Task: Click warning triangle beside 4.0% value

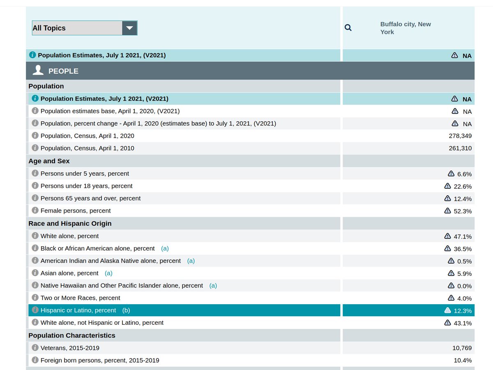Action: [x=451, y=298]
